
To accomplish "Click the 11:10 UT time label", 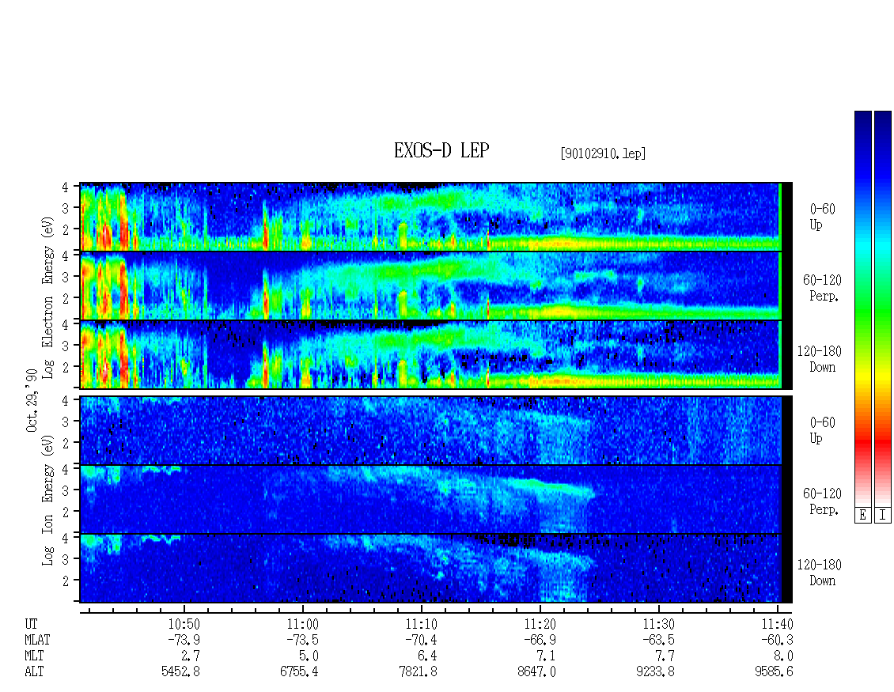I will pyautogui.click(x=421, y=624).
